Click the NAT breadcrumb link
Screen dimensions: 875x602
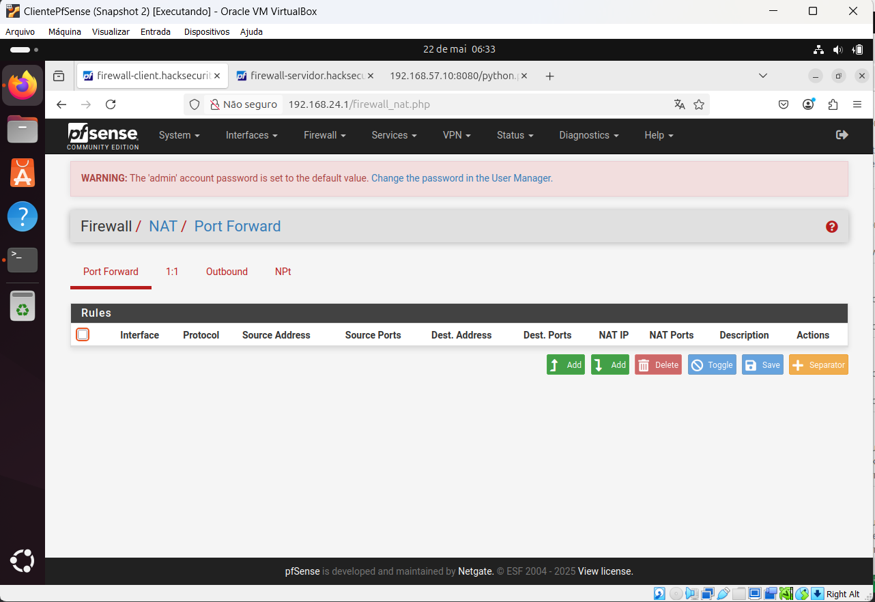coord(163,226)
